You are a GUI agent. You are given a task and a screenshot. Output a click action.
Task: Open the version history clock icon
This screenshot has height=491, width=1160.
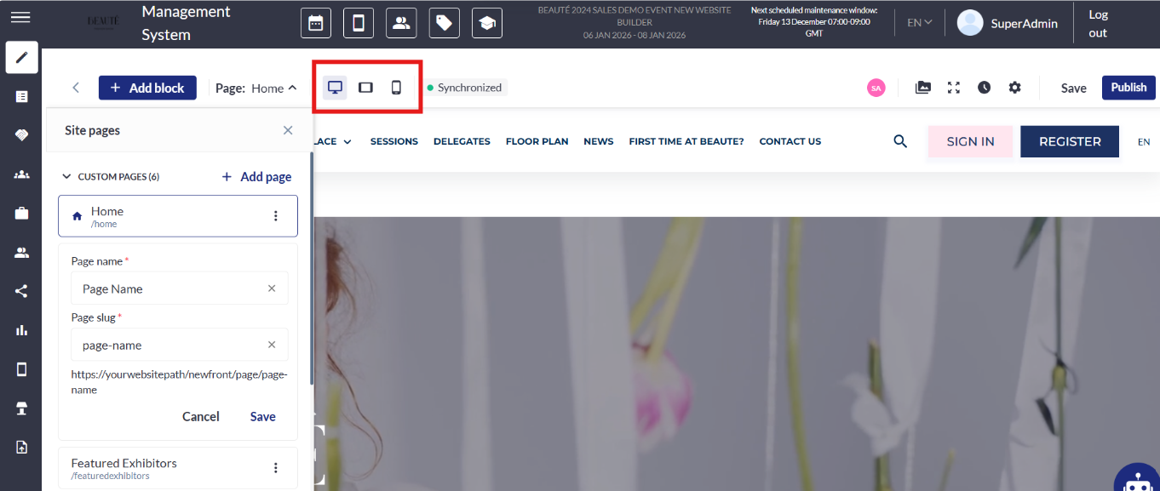pos(984,88)
